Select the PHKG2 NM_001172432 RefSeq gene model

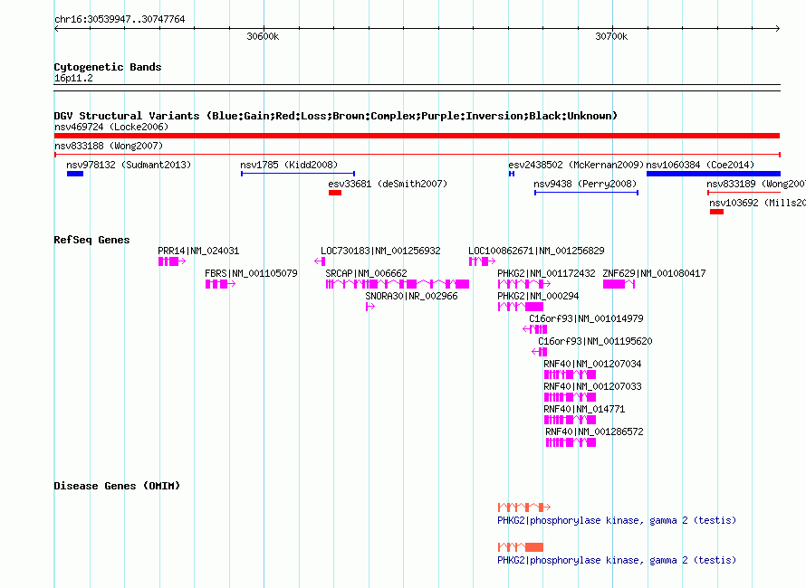pyautogui.click(x=524, y=284)
